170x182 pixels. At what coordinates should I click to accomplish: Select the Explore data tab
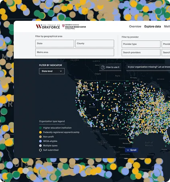pos(152,26)
